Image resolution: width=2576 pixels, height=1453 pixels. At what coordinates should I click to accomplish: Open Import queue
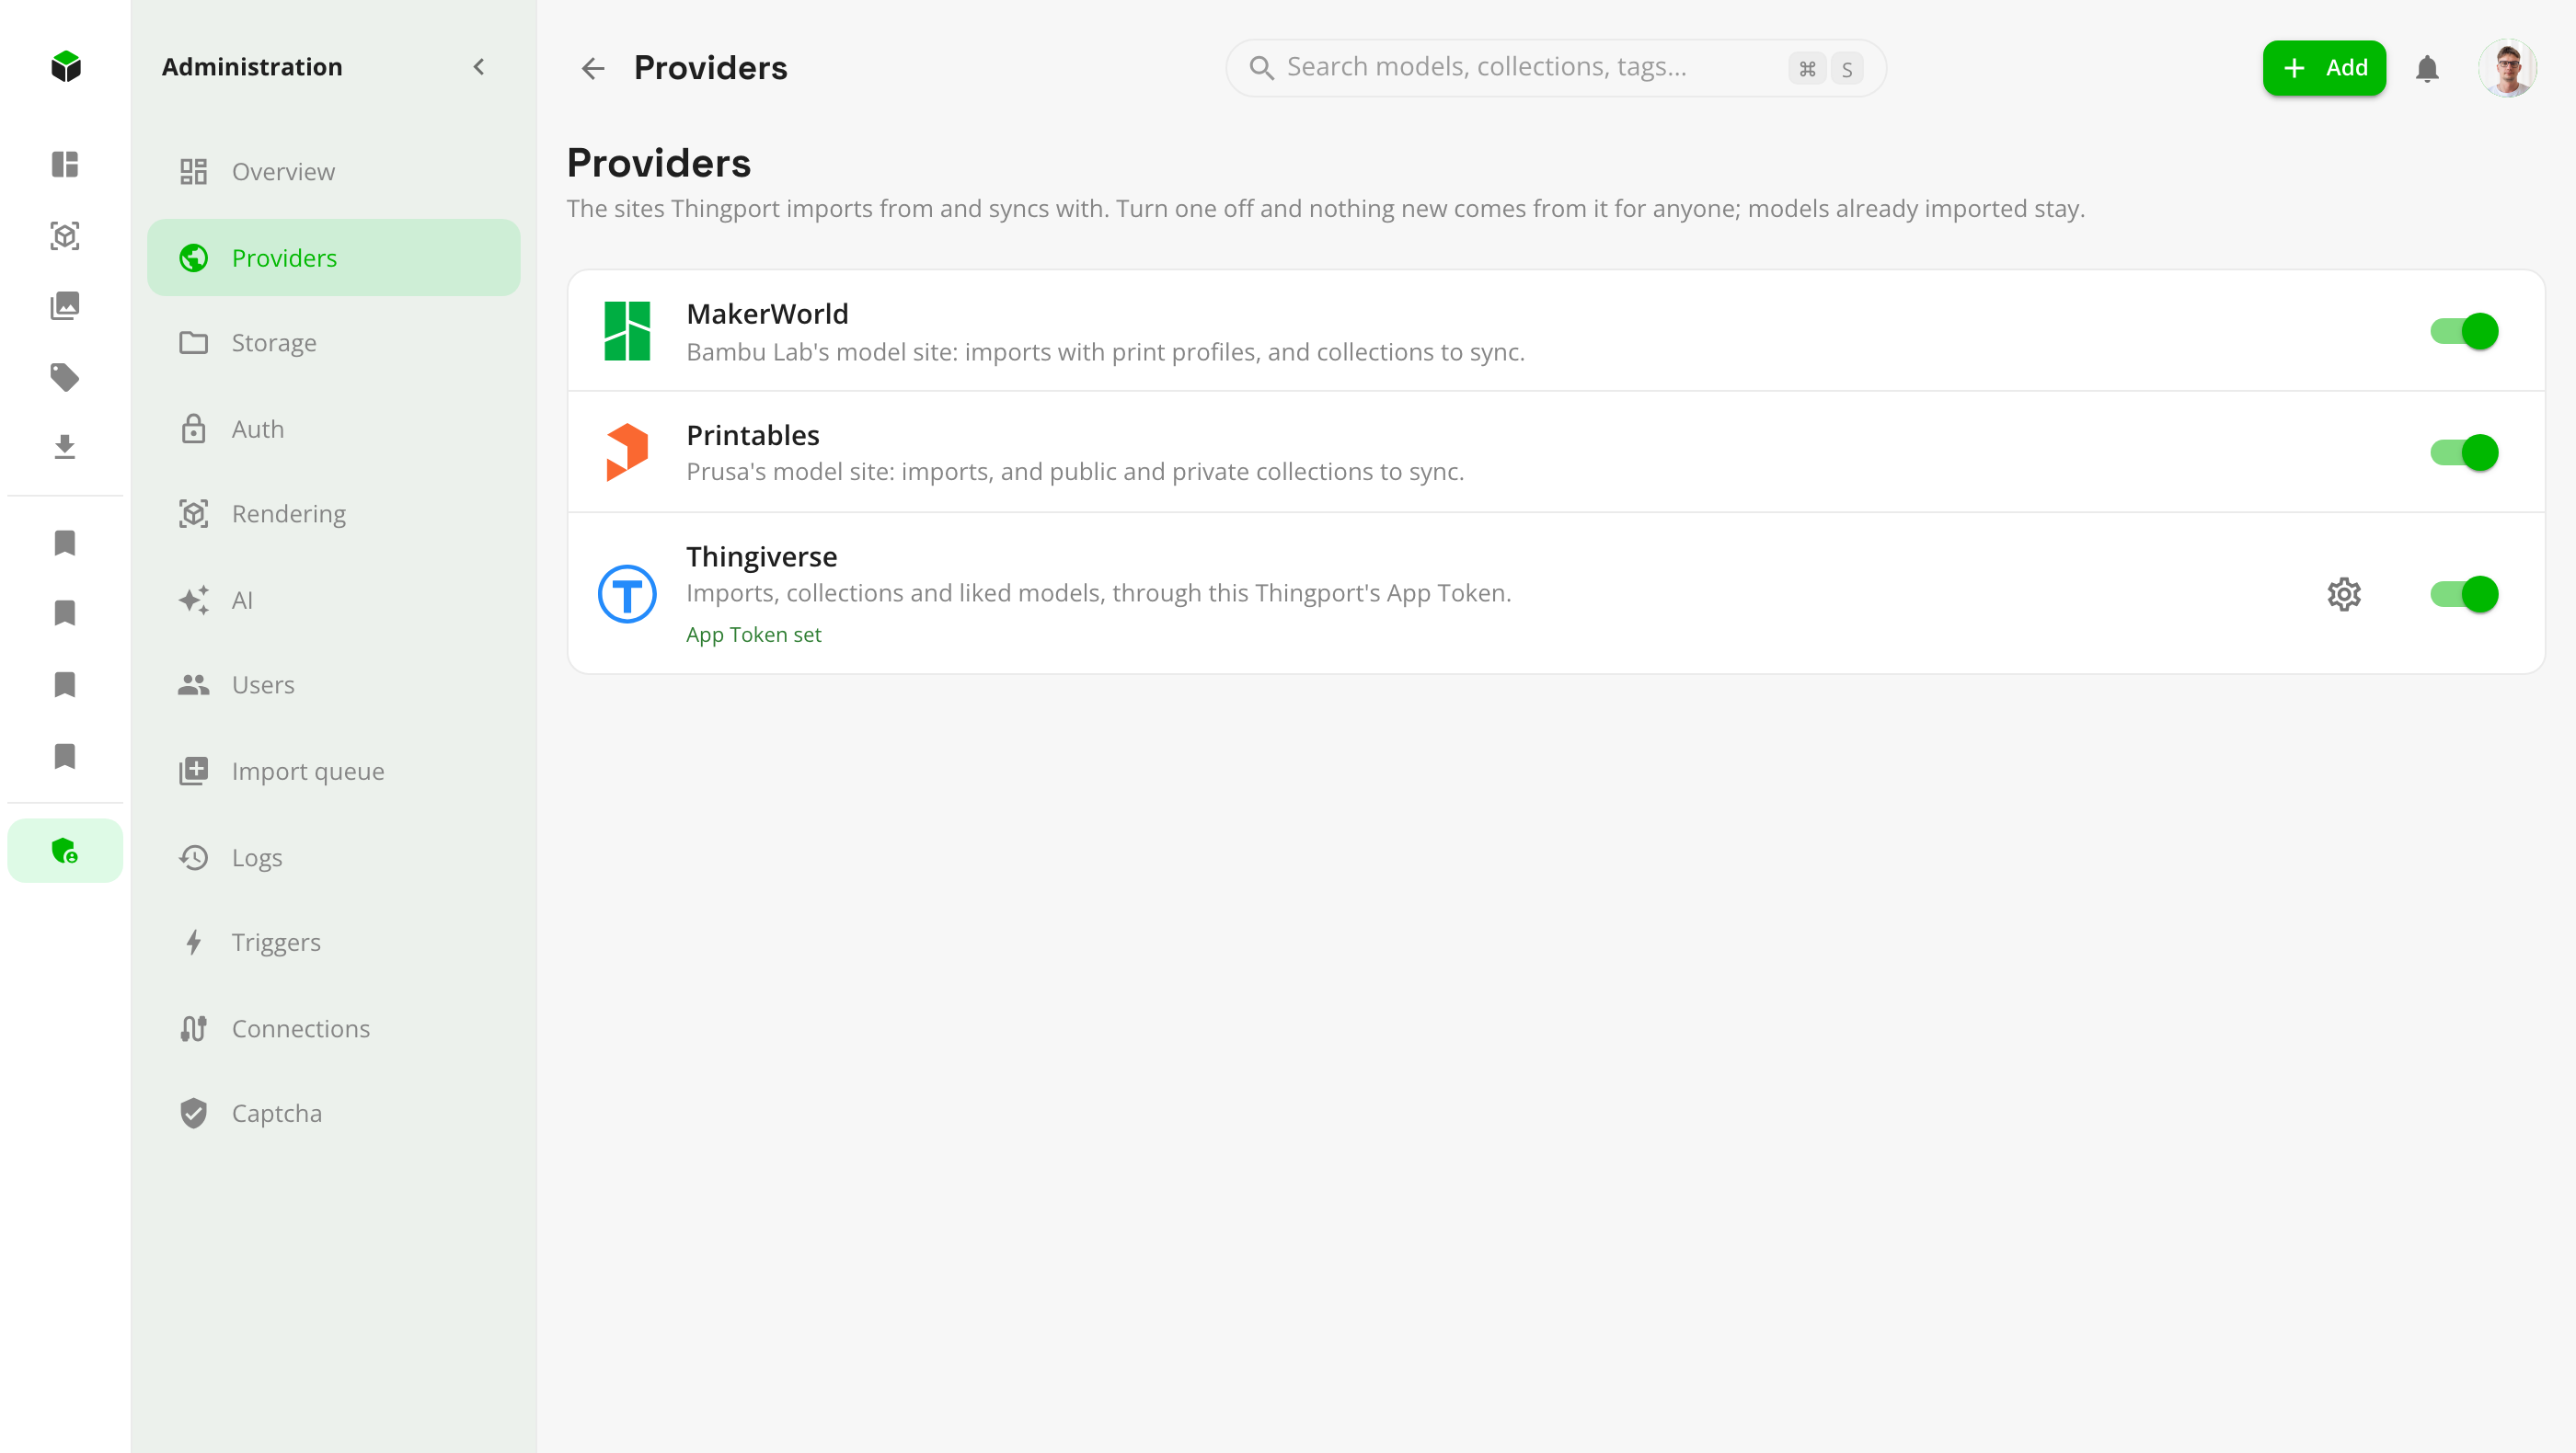click(x=334, y=772)
